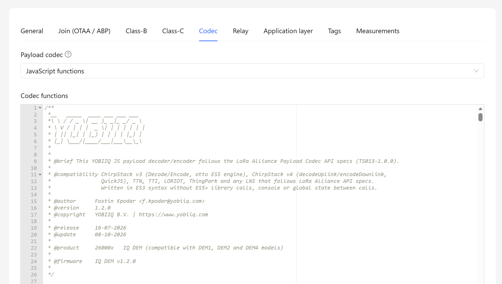Click the @release 16-07-2026 line
Image resolution: width=502 pixels, height=284 pixels.
(87, 228)
